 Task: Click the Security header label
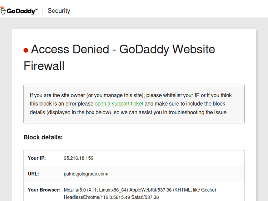click(59, 11)
